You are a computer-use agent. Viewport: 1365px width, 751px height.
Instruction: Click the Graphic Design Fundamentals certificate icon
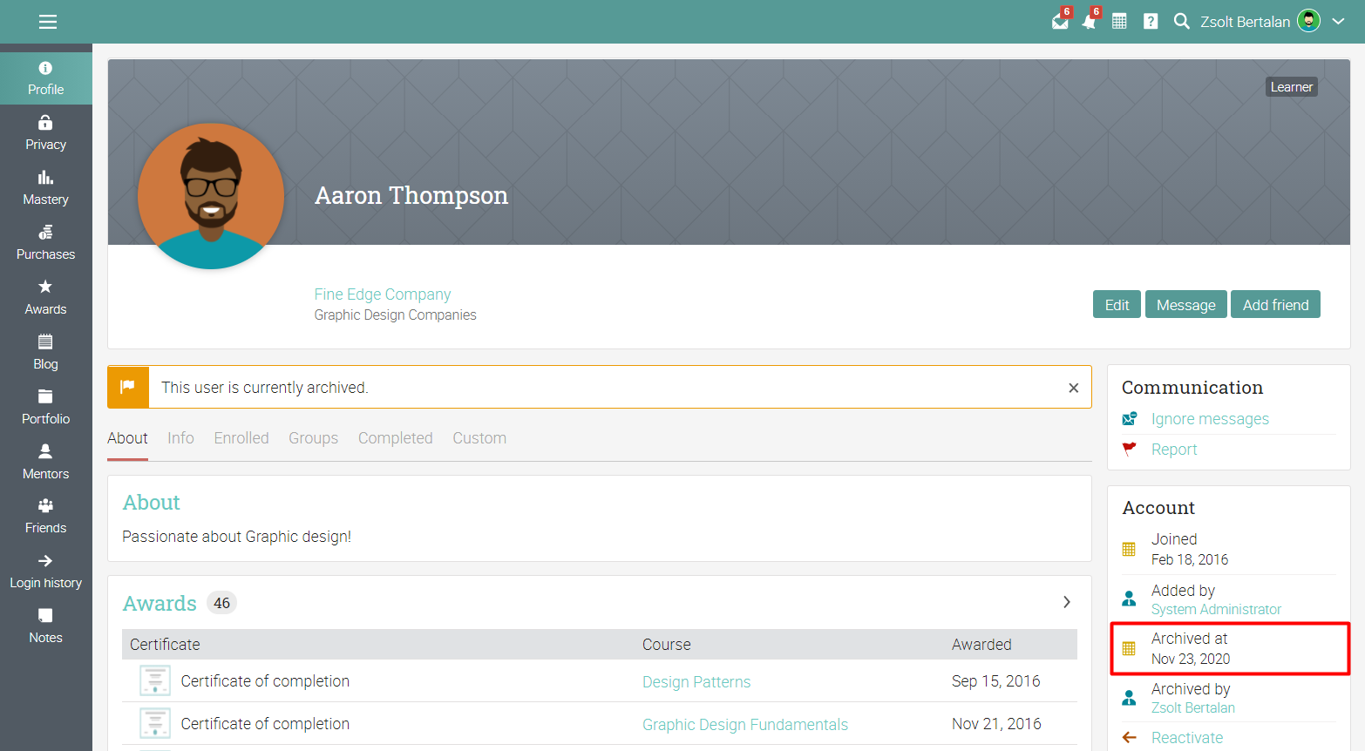click(x=155, y=723)
